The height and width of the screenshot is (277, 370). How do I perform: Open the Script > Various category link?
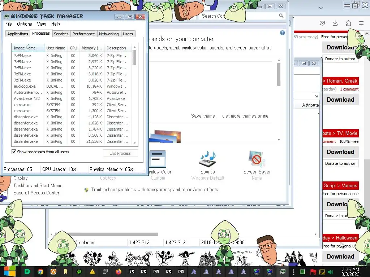tap(340, 186)
